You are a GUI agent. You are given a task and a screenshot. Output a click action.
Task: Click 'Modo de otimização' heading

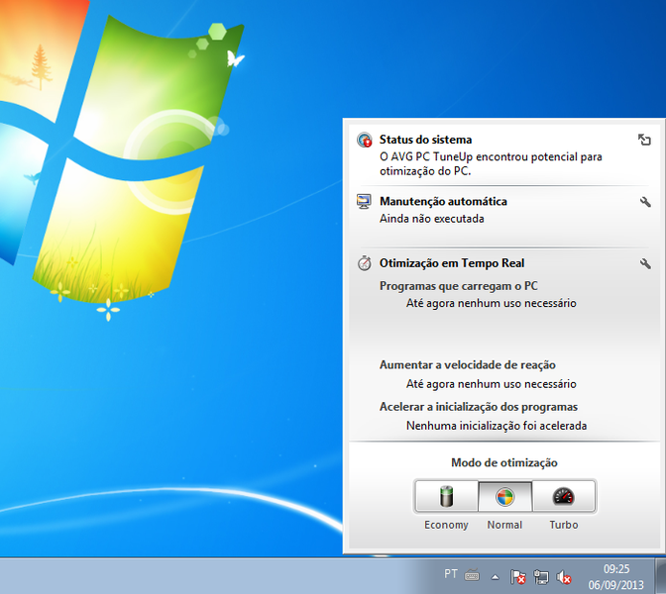click(x=504, y=462)
